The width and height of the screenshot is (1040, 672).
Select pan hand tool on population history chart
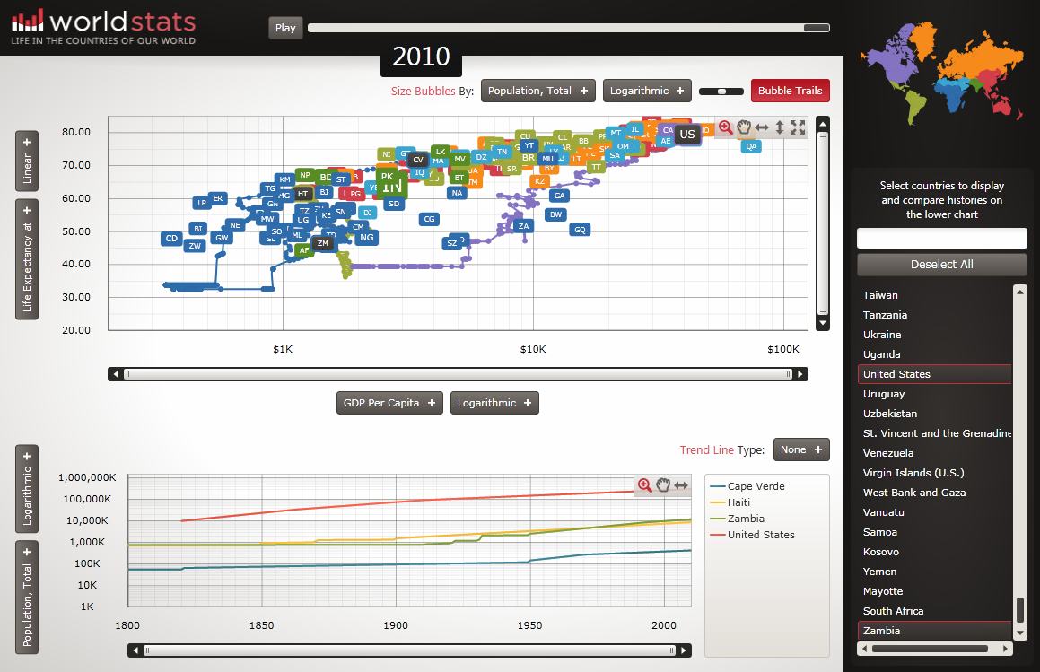(663, 484)
